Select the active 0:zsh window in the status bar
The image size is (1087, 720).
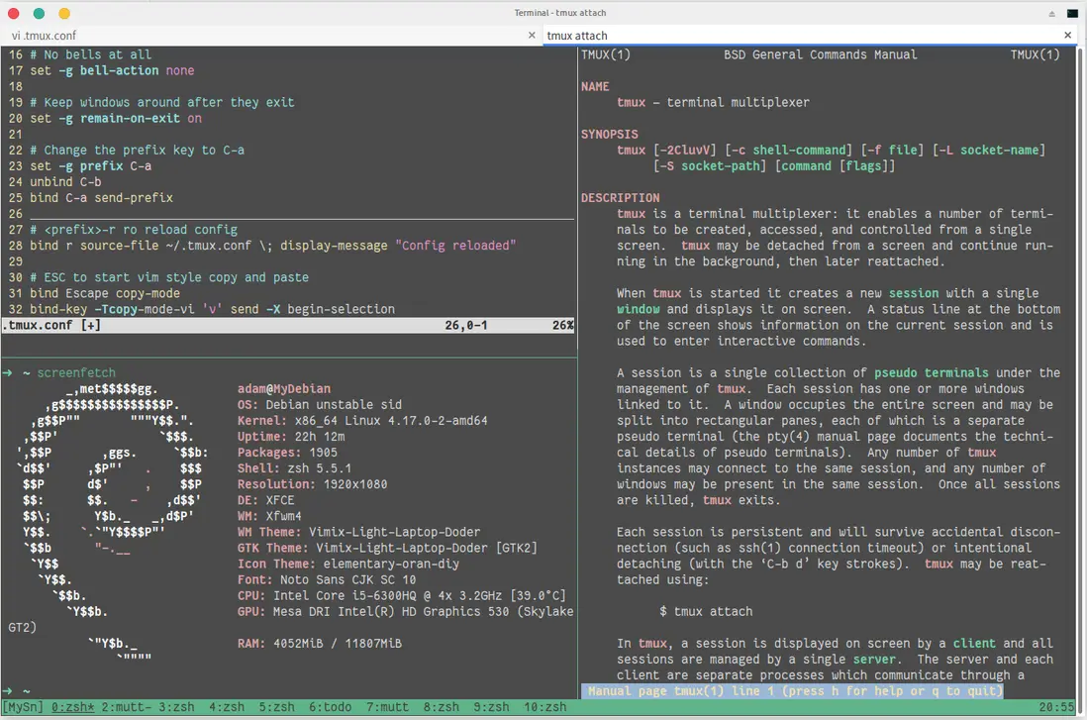pyautogui.click(x=72, y=707)
